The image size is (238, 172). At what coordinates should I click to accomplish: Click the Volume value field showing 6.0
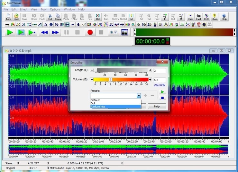tap(160, 80)
